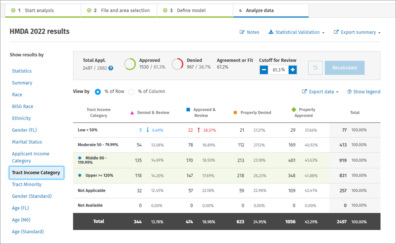
Task: Show results by Tract Minority
Action: click(27, 184)
